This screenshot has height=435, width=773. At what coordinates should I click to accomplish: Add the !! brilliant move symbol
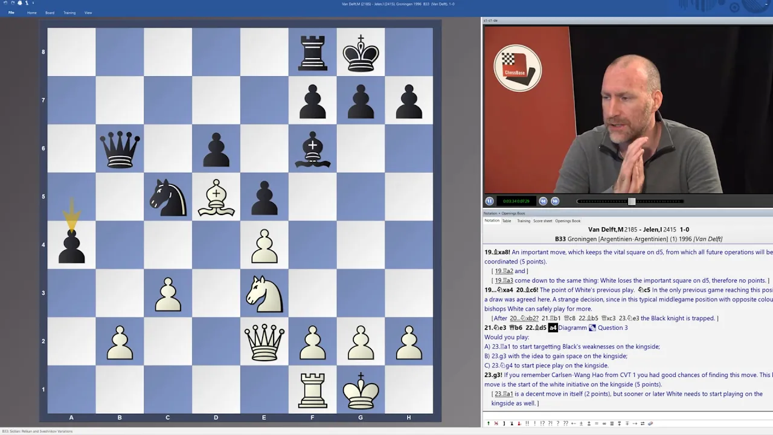(x=527, y=424)
